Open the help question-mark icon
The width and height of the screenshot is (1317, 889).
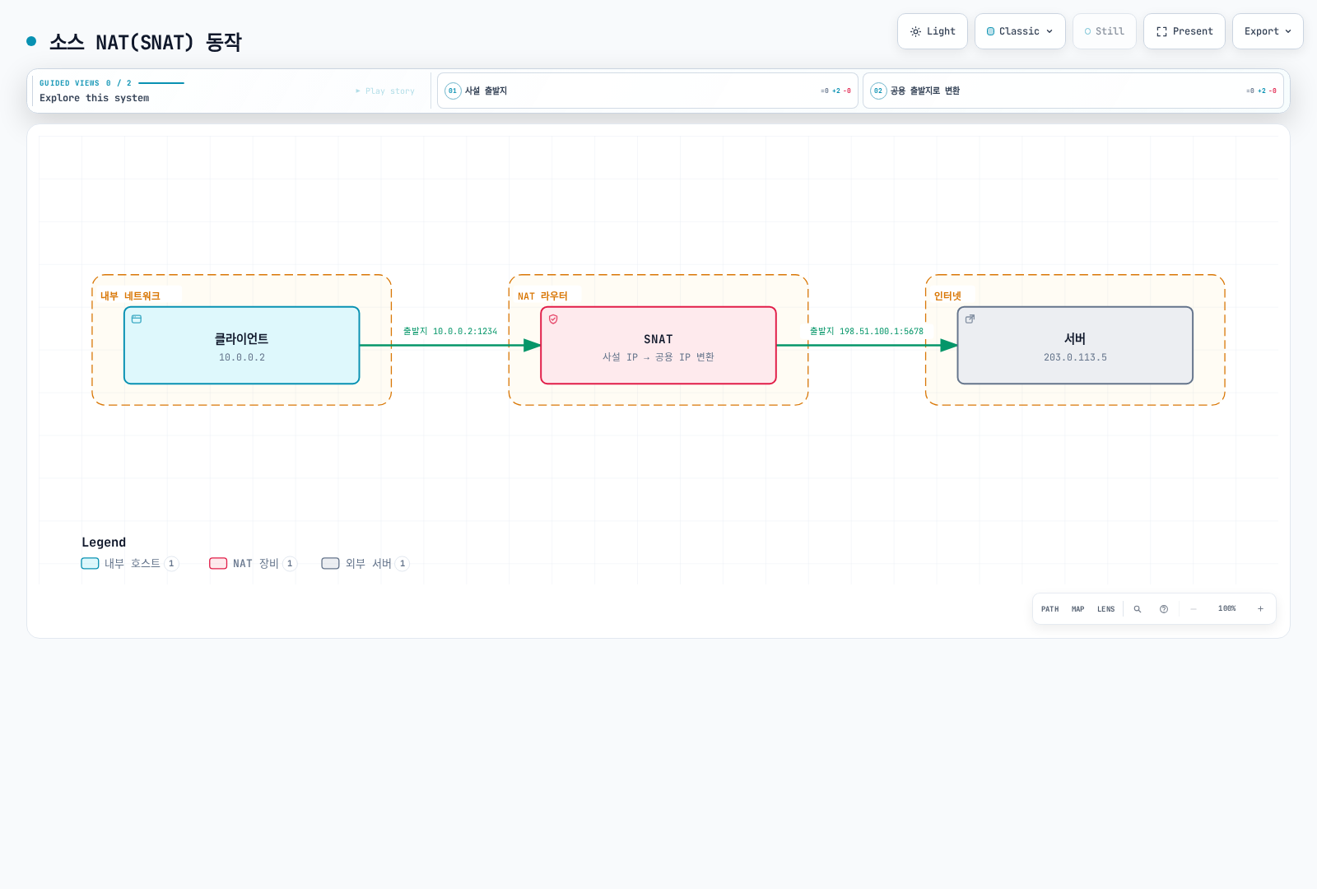tap(1164, 609)
